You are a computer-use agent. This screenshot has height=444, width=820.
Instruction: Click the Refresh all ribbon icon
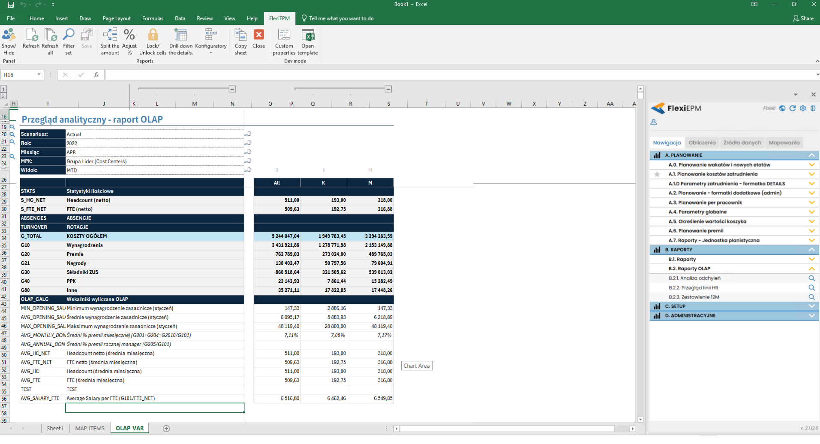50,41
